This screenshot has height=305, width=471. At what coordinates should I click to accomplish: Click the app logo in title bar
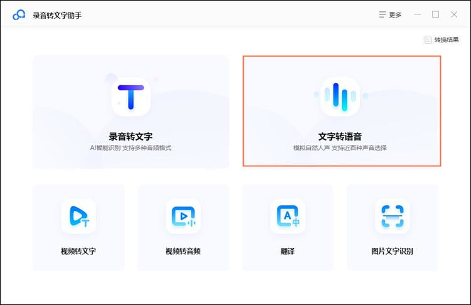19,15
